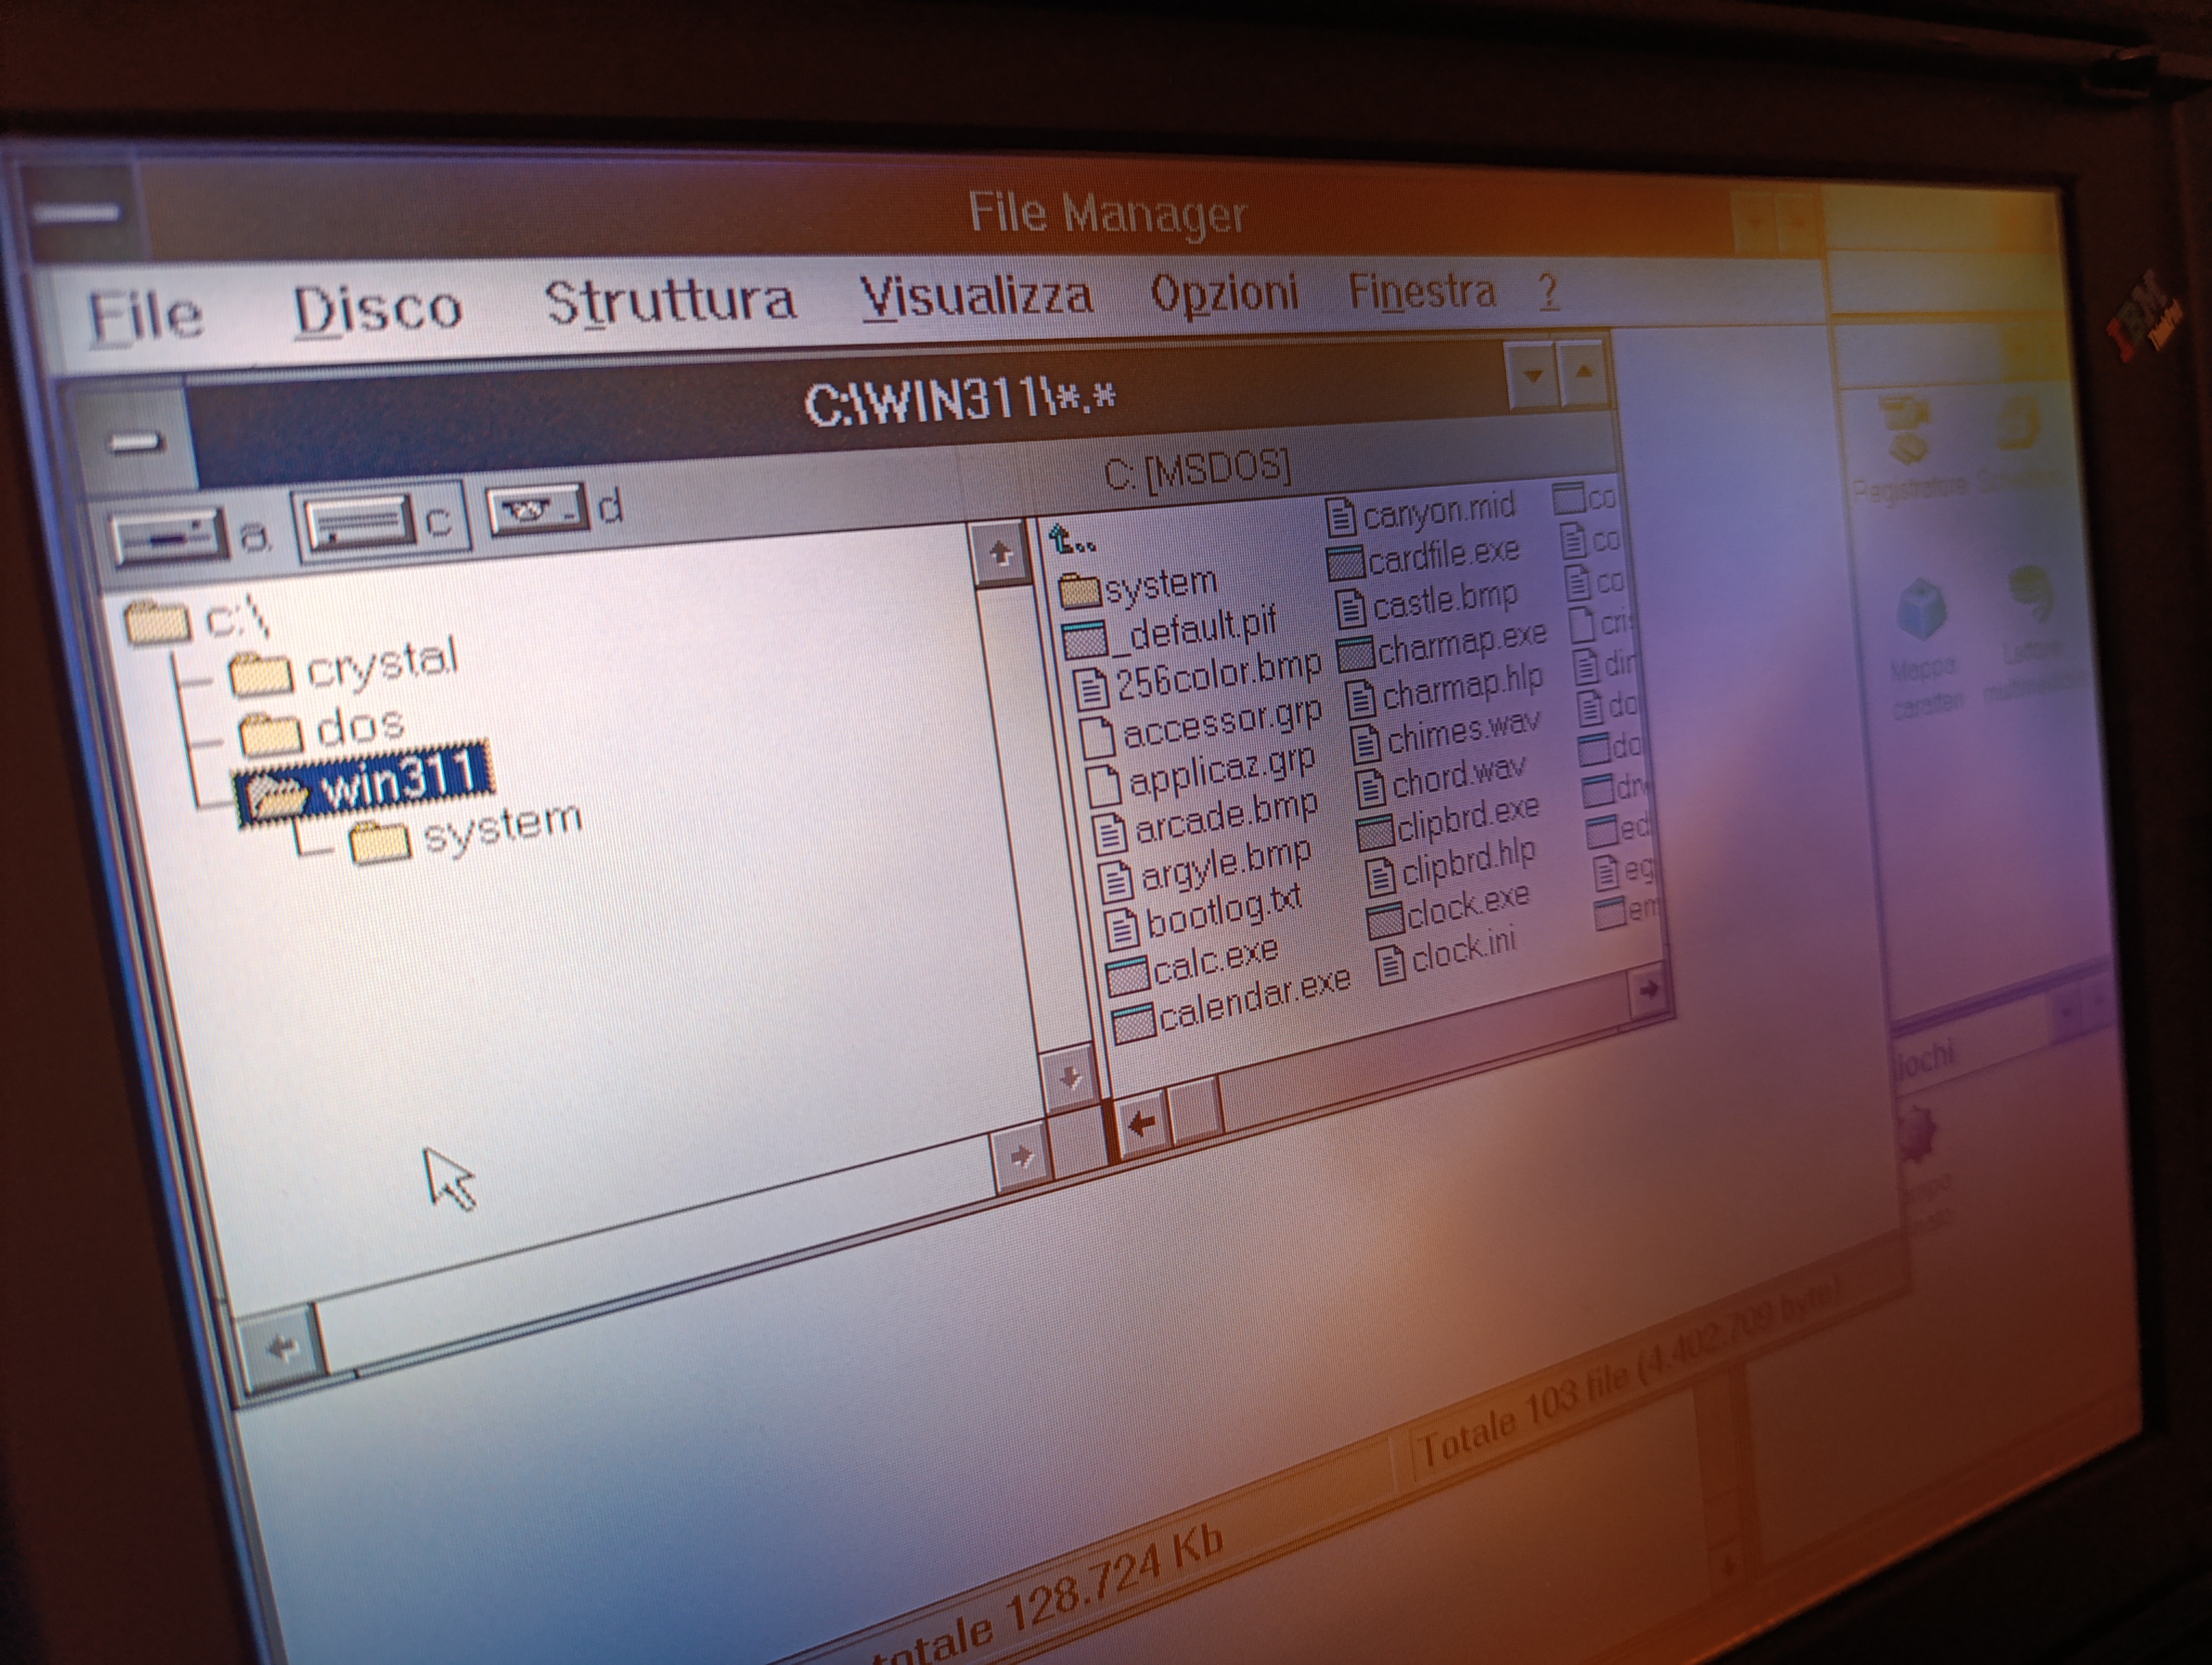Open the File menu
The height and width of the screenshot is (1665, 2212).
146,316
